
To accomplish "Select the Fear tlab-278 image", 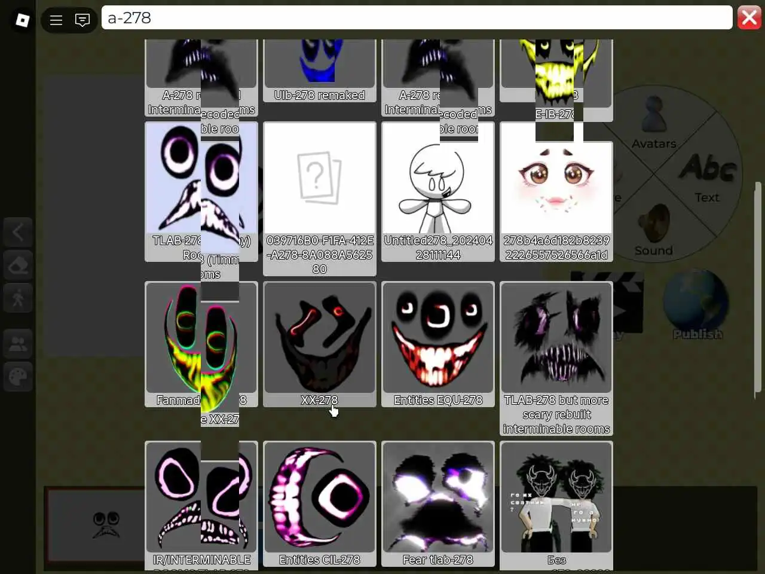I will coord(438,503).
